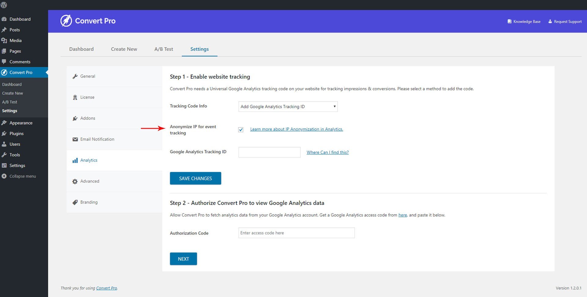587x297 pixels.
Task: Click the Convert Pro header logo
Action: [88, 21]
